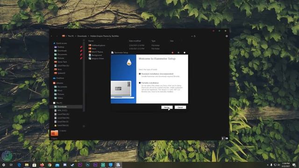299x168 pixels.
Task: Click Next in Rainmeter Setup
Action: [167, 107]
